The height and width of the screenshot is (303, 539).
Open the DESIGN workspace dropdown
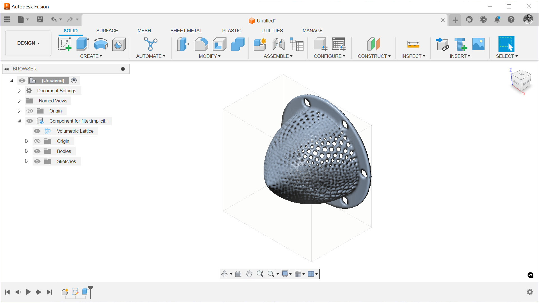28,43
